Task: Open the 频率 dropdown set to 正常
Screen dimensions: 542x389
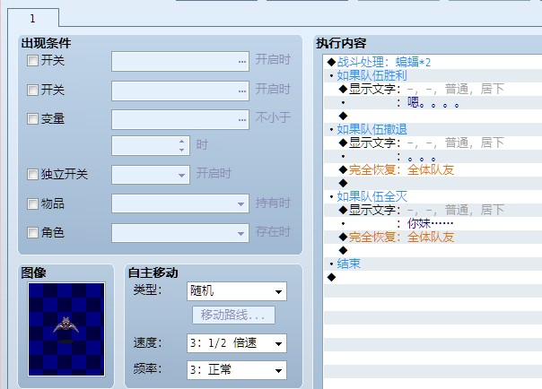Action: pyautogui.click(x=236, y=369)
